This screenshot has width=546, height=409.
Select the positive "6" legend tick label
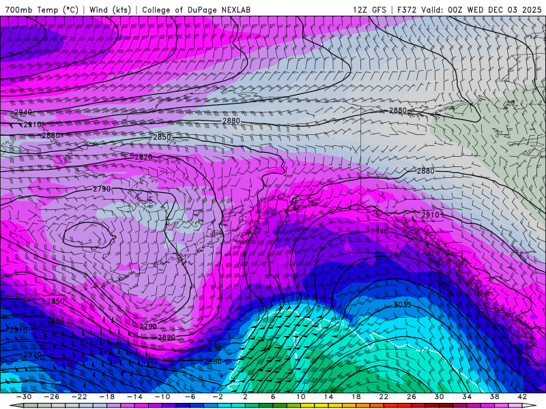[273, 397]
